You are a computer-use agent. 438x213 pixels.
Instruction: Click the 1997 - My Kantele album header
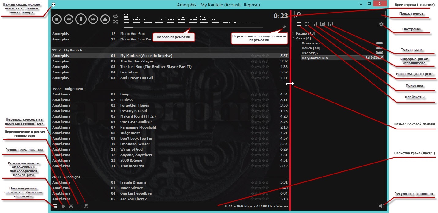pos(170,50)
